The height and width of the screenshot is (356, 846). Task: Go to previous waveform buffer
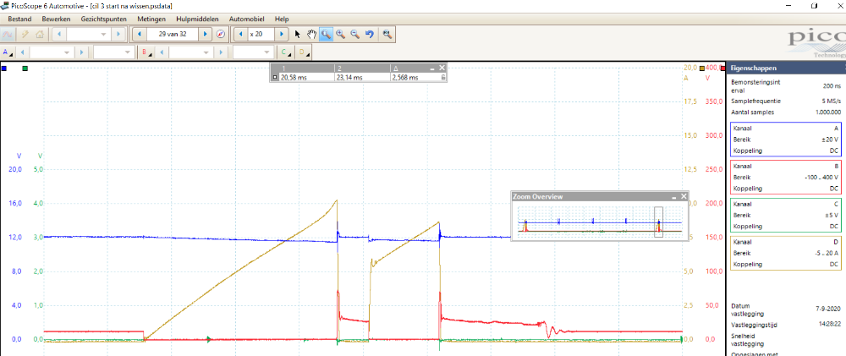(140, 35)
